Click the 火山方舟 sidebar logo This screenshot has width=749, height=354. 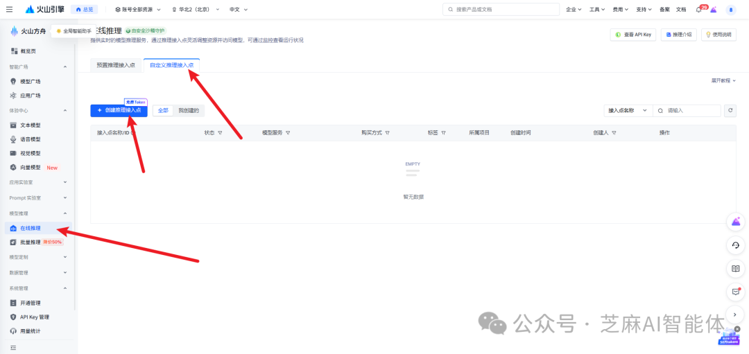28,31
